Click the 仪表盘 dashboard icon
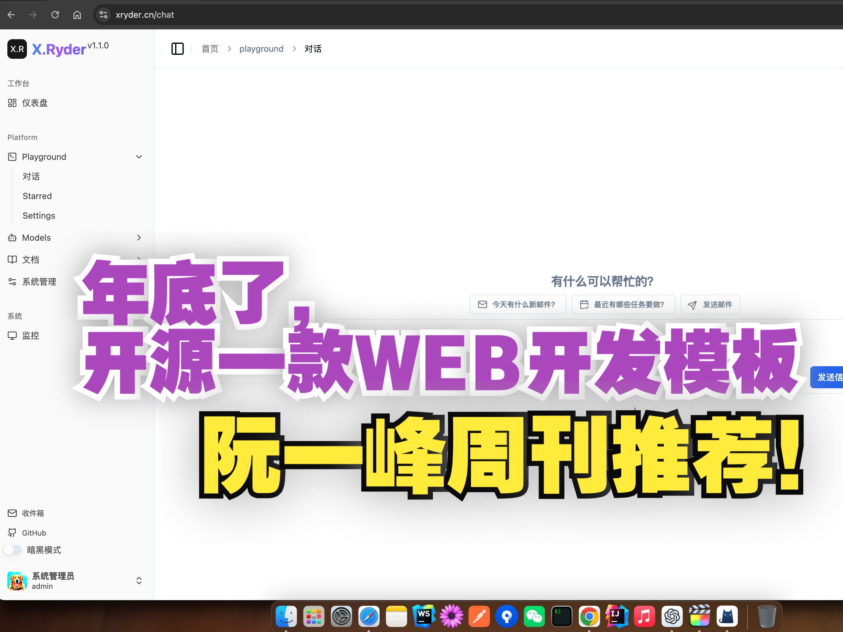The width and height of the screenshot is (843, 632). point(13,102)
